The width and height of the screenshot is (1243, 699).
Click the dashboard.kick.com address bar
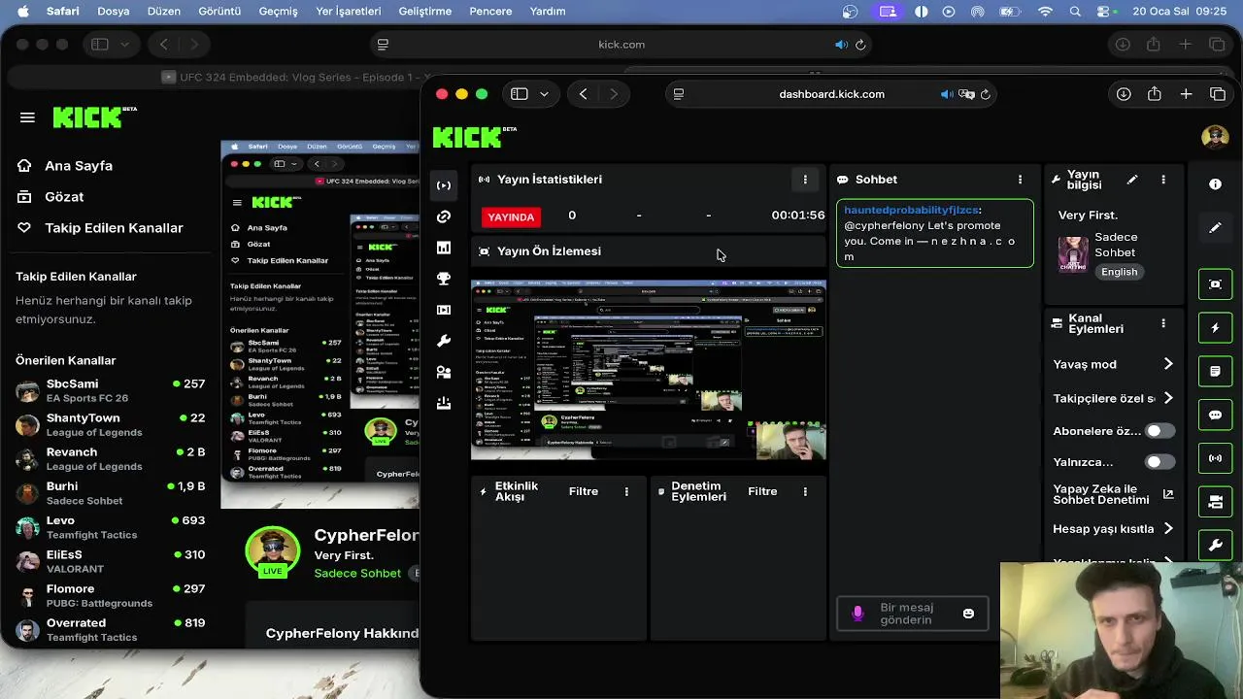point(832,94)
